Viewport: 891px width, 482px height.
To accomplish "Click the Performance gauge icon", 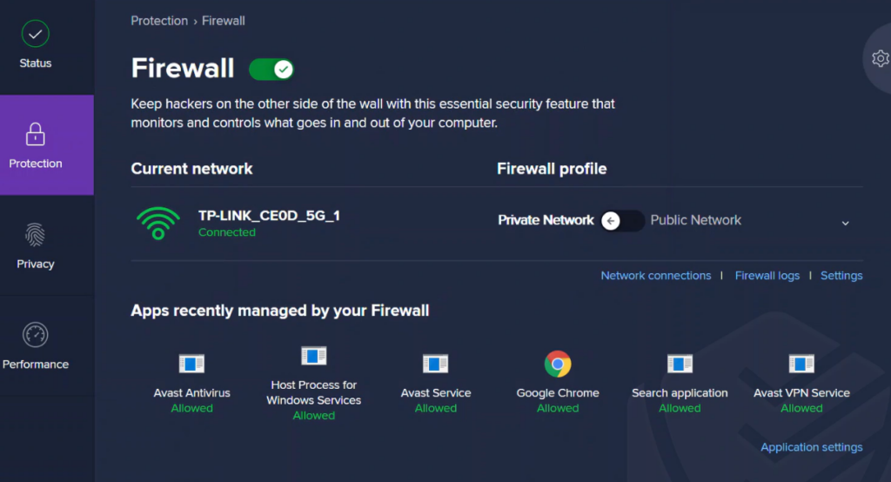I will pyautogui.click(x=35, y=335).
